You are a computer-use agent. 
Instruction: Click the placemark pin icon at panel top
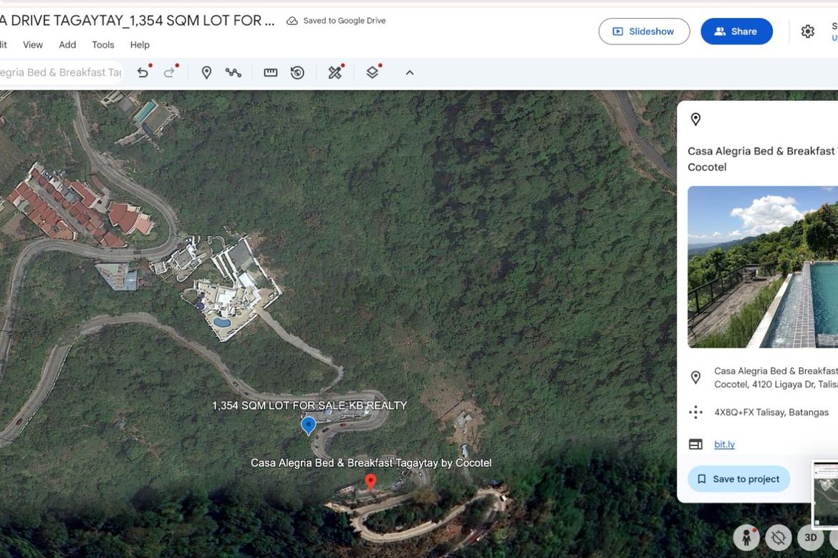tap(695, 119)
